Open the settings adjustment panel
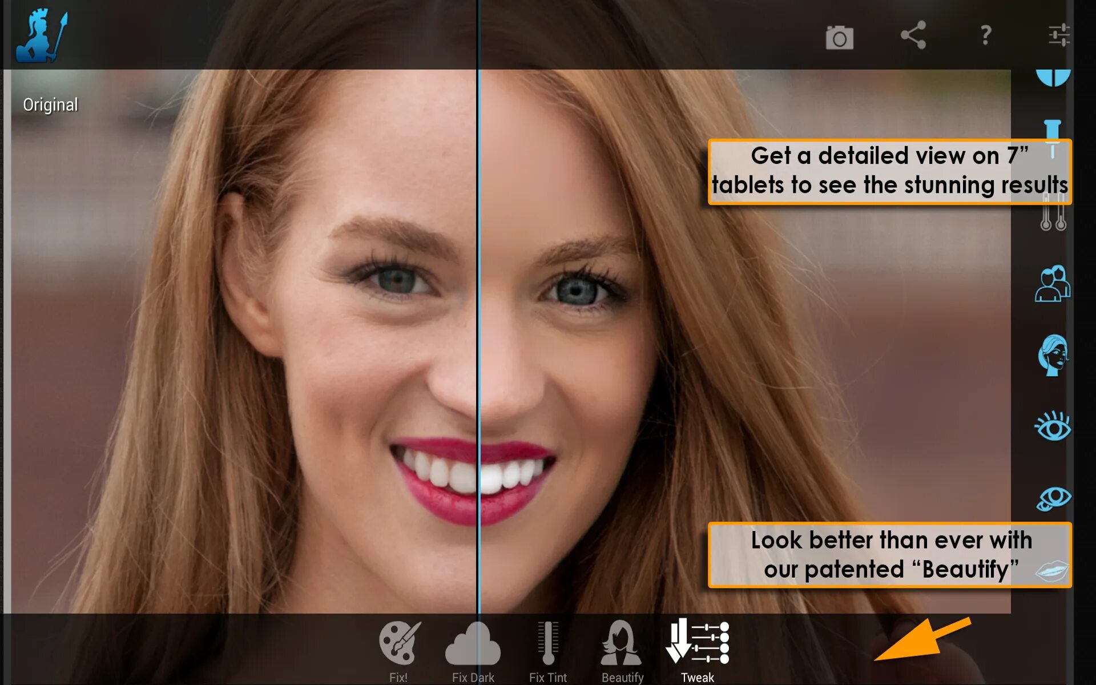Screen dimensions: 1096x685 1061,37
